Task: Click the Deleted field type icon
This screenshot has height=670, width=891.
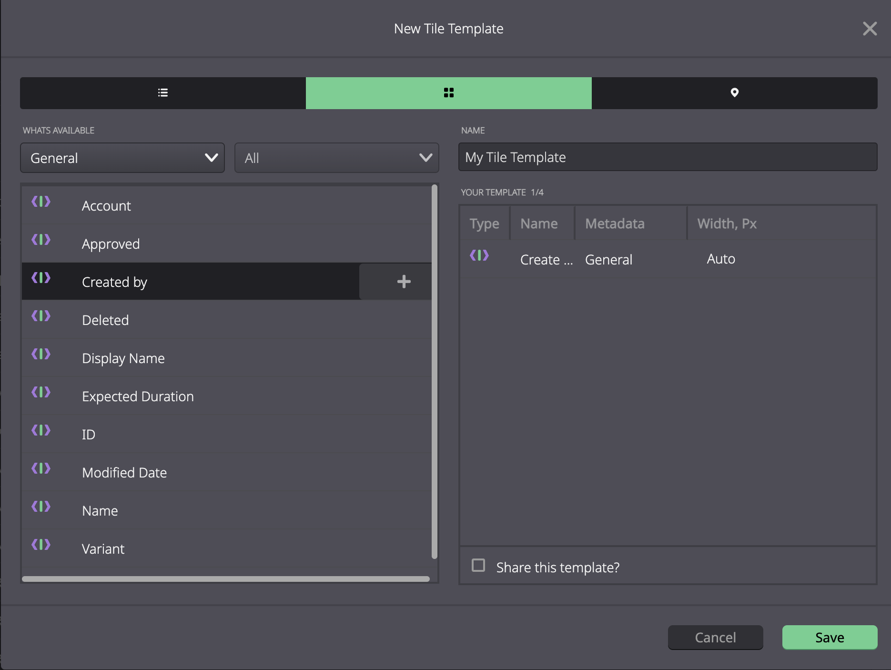Action: pyautogui.click(x=41, y=316)
